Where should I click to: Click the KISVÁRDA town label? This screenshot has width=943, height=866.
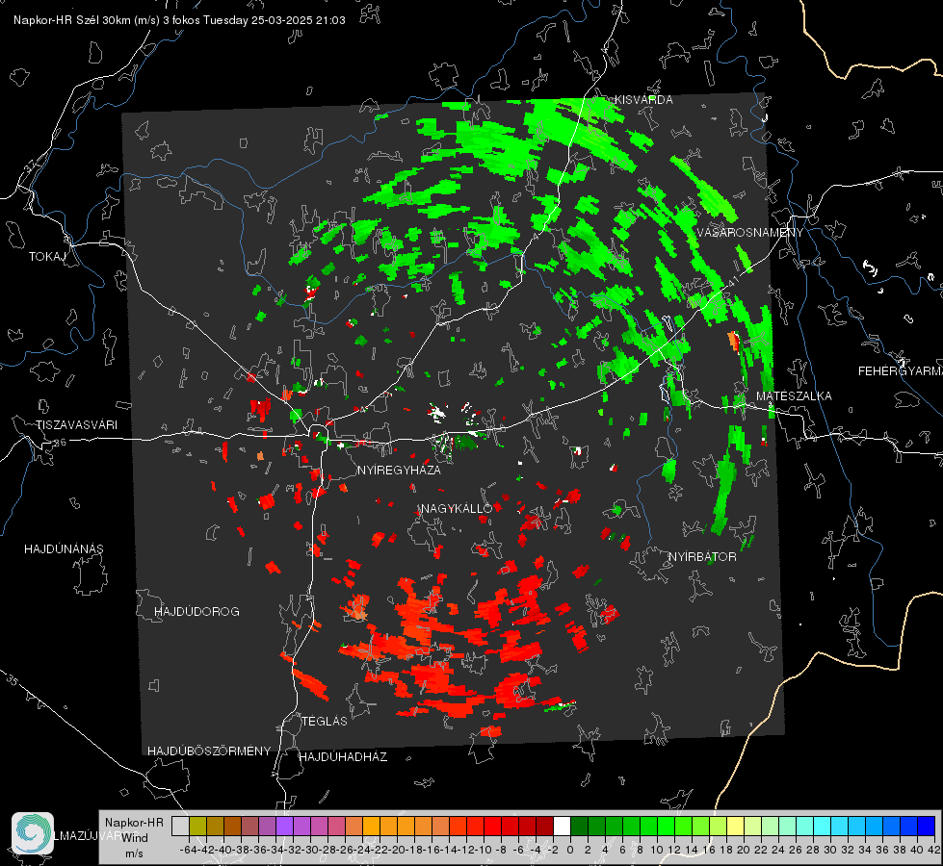(642, 100)
